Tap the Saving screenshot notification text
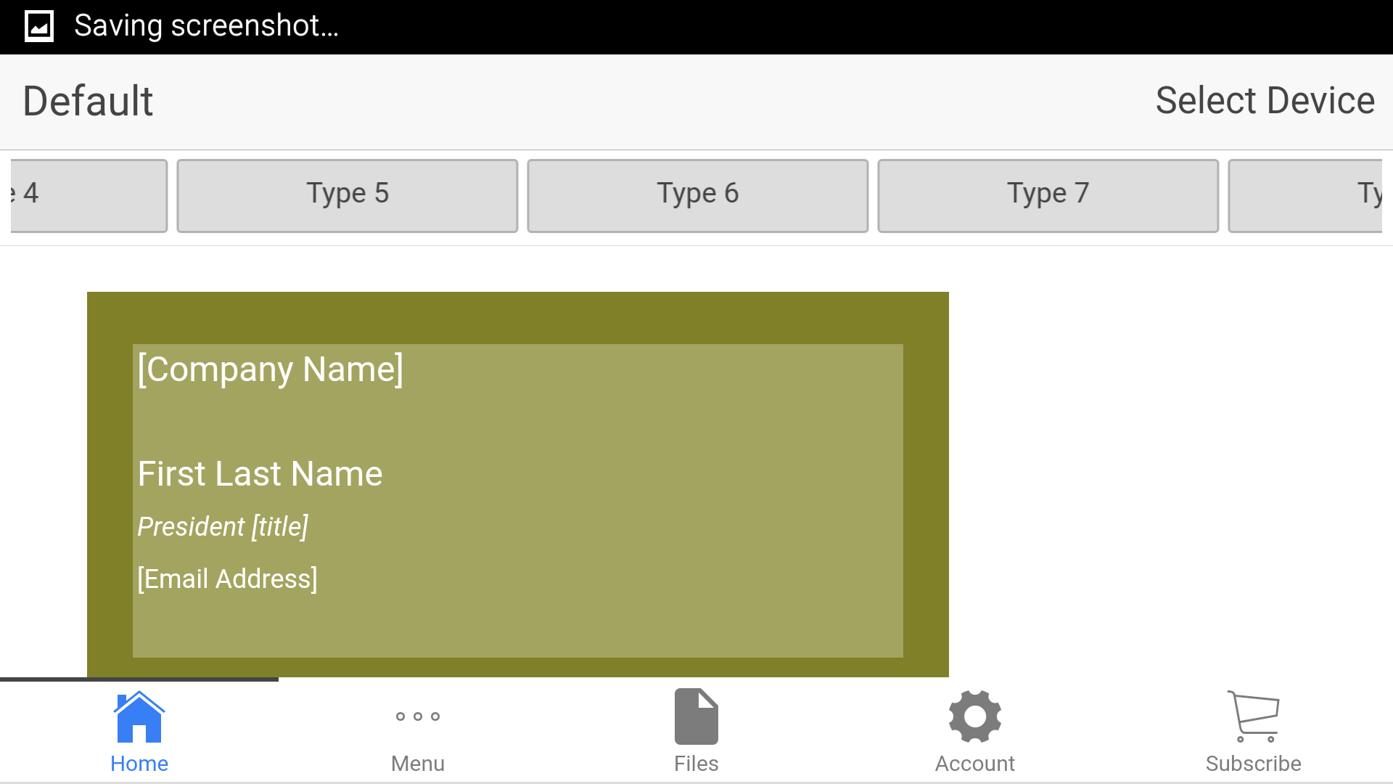 coord(207,26)
